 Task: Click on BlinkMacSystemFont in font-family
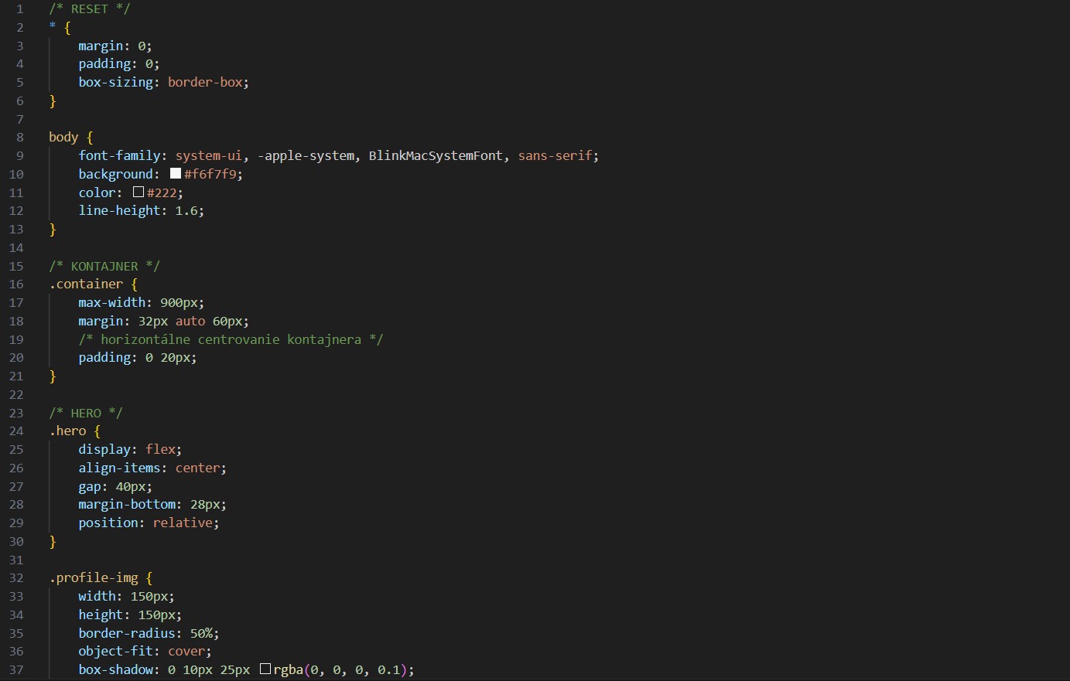click(436, 155)
